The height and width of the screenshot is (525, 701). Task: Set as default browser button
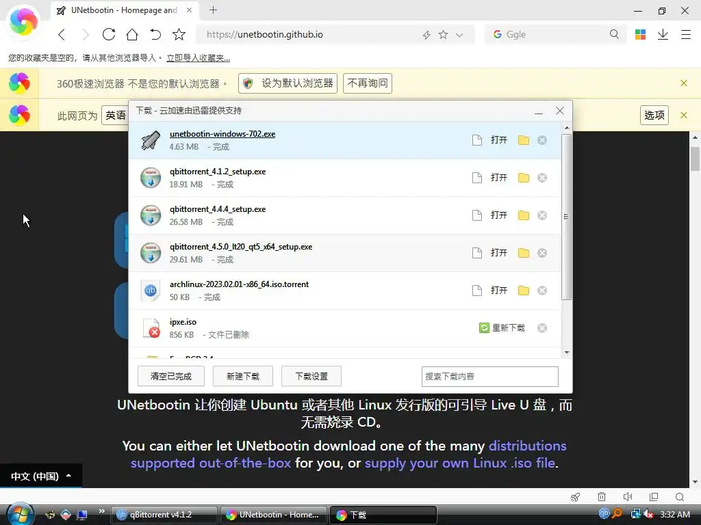coord(288,83)
